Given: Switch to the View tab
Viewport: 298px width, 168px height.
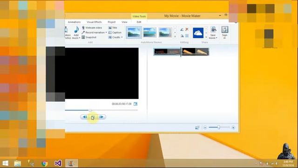Looking at the screenshot, I should pos(124,22).
